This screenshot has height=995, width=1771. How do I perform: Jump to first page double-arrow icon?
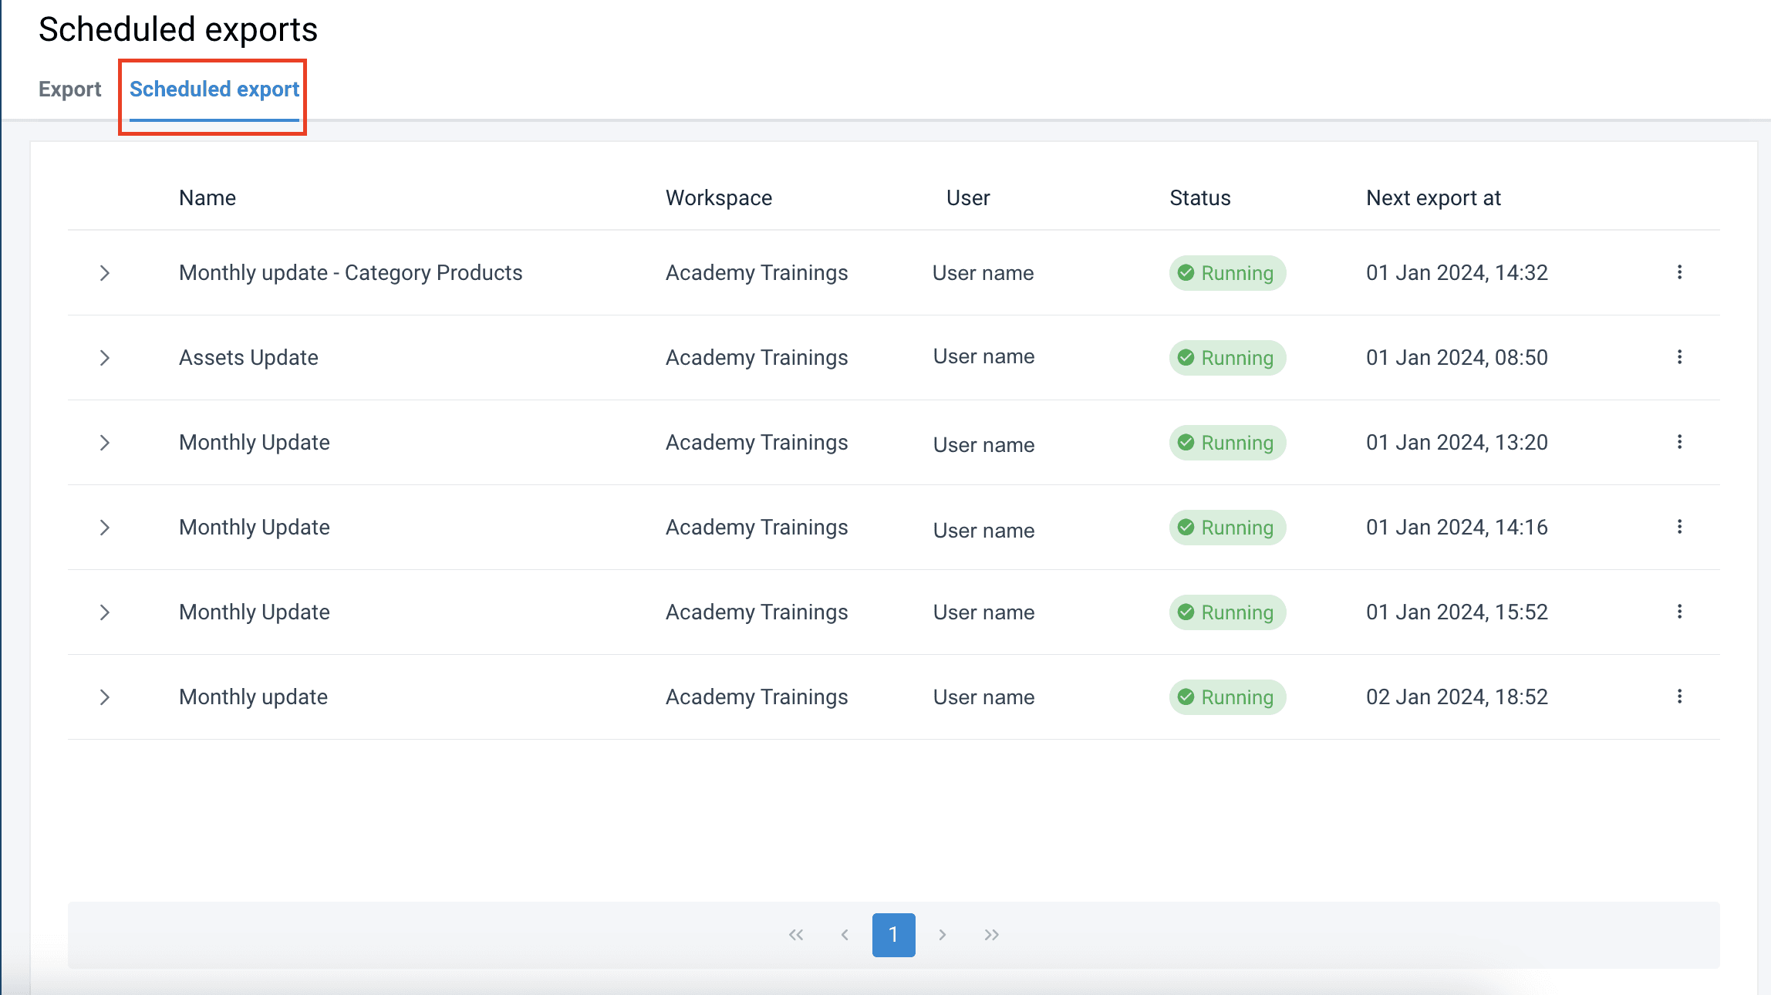click(796, 935)
